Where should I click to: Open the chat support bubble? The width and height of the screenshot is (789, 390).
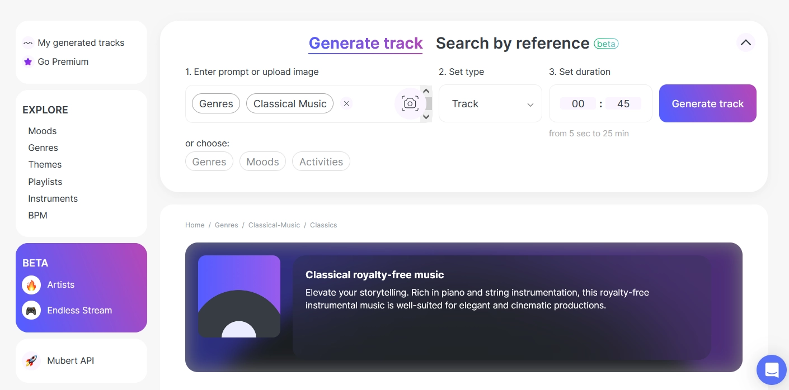pos(772,370)
